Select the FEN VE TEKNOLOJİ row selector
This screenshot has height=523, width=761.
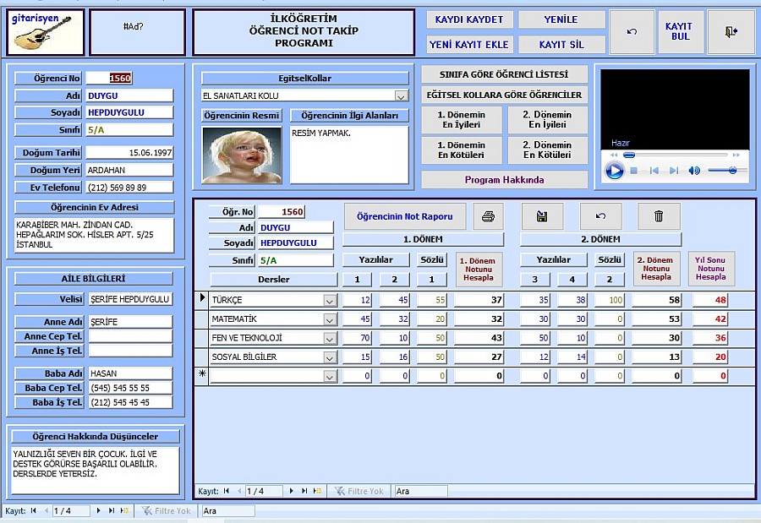201,338
